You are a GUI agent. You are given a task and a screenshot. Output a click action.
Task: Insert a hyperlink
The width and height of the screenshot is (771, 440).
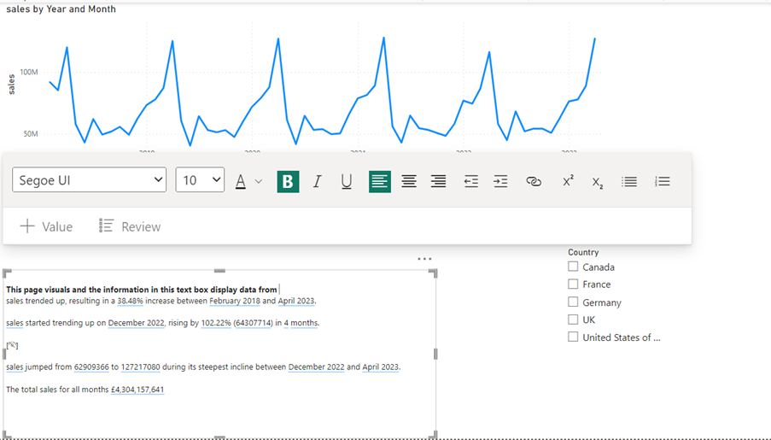pos(534,181)
